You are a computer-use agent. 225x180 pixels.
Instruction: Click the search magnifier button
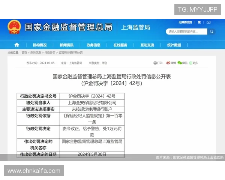(x=211, y=31)
